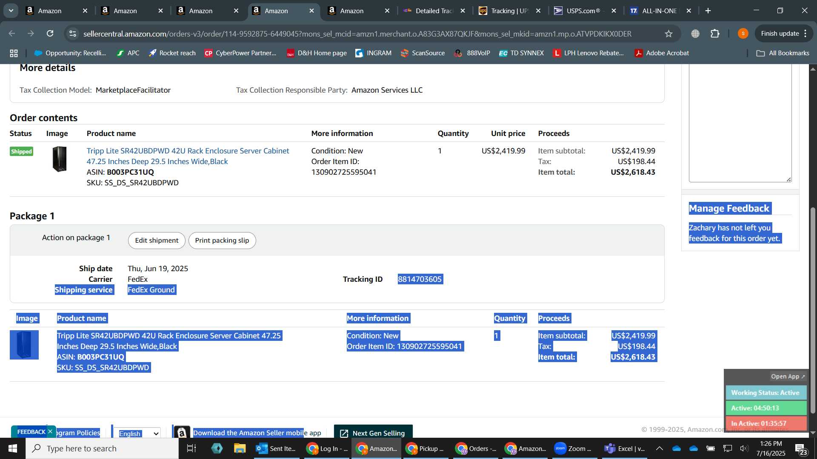Viewport: 817px width, 459px height.
Task: Open the CyberPower Partner bookmark
Action: click(x=240, y=53)
